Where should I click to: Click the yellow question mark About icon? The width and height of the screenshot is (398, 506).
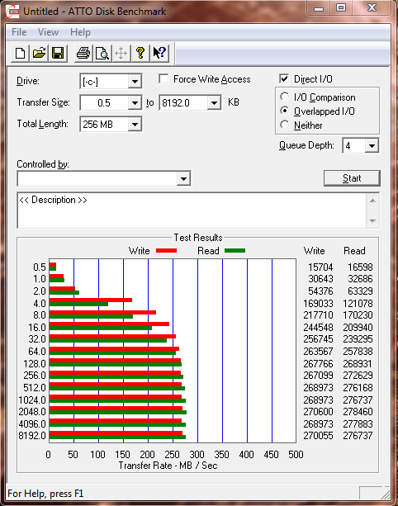tap(140, 53)
